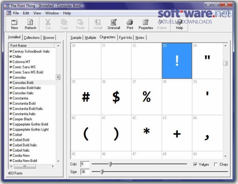Select Colonna MT in font list

coord(21,62)
